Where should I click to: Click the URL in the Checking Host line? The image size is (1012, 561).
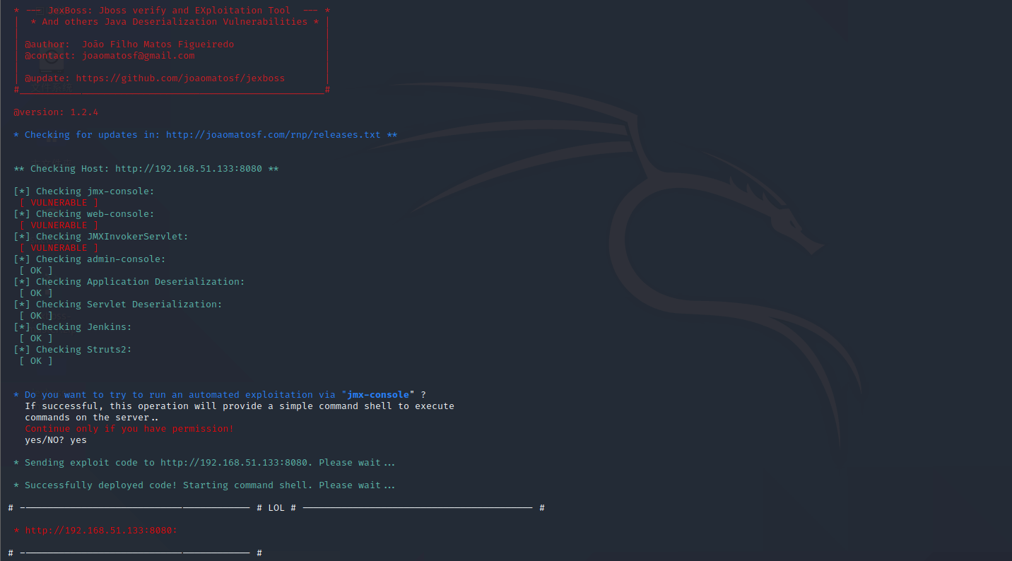[x=188, y=169]
